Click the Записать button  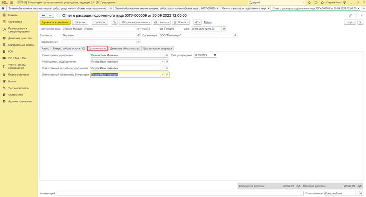coord(80,22)
